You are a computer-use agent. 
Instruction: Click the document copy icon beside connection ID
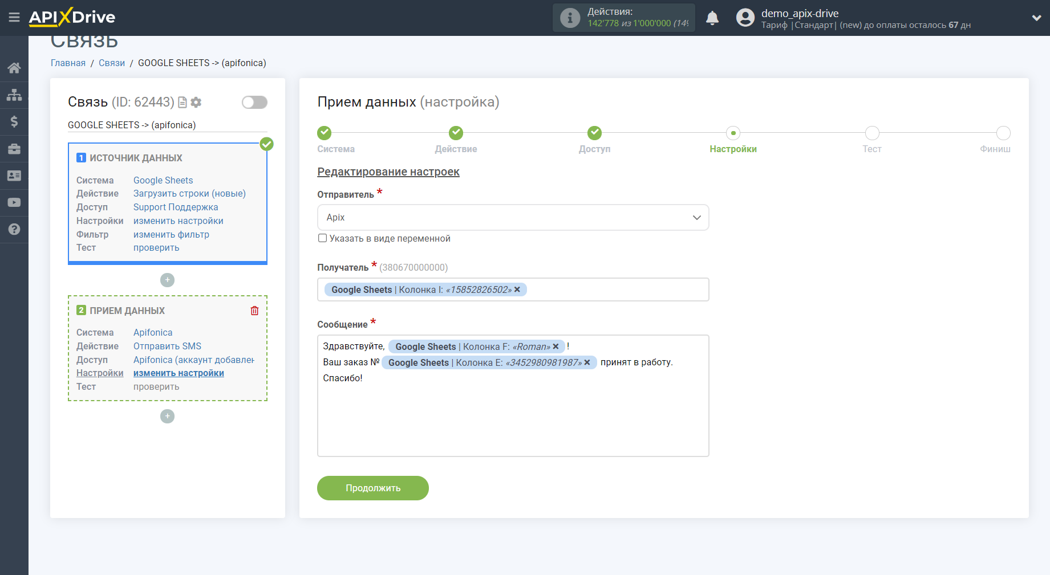(x=183, y=103)
